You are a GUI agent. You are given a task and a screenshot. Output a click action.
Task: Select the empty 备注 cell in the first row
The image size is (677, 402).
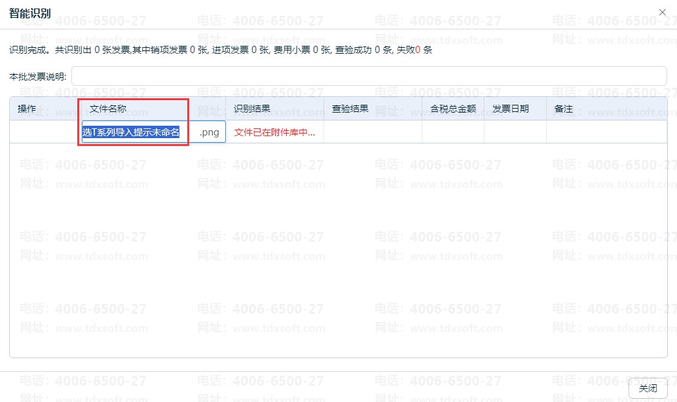(607, 132)
